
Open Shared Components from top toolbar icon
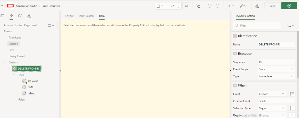257,6
